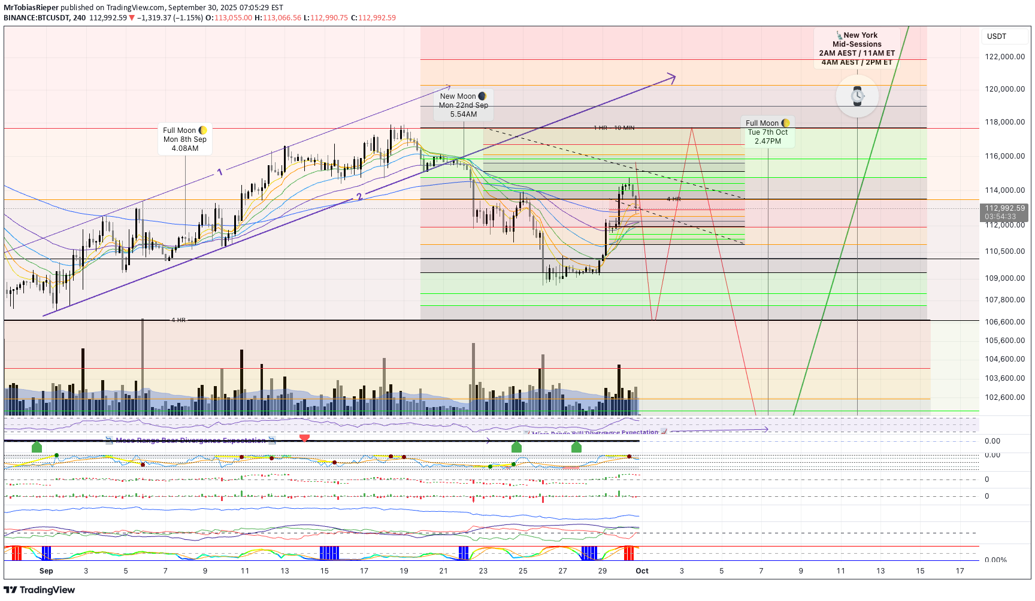The width and height of the screenshot is (1035, 601).
Task: Click the current price label 112,992.59
Action: point(1004,208)
